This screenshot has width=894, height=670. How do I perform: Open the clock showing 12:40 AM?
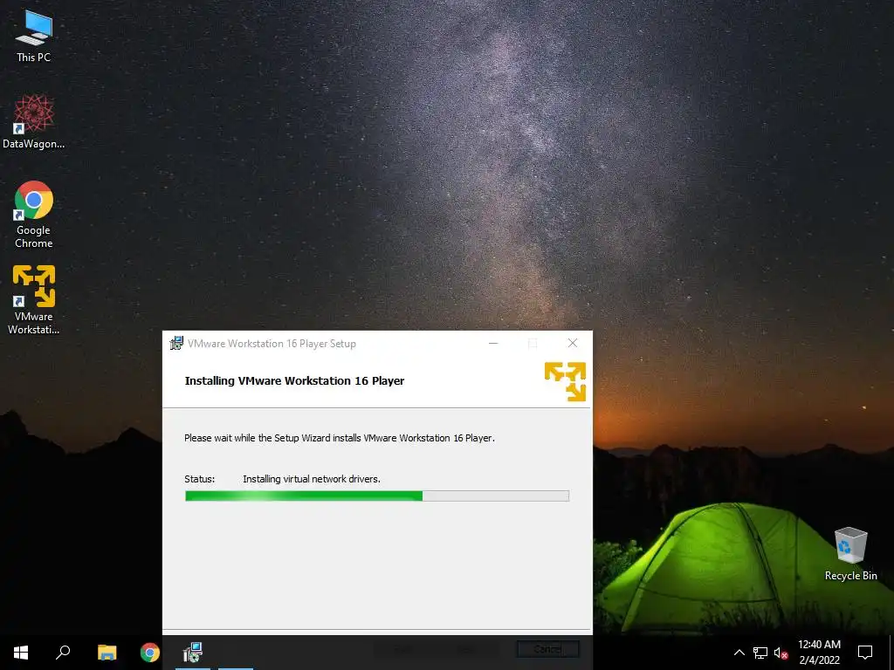point(819,653)
